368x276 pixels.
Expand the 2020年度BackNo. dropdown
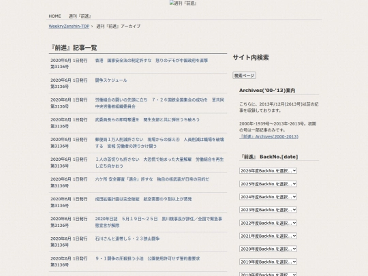pyautogui.click(x=268, y=249)
